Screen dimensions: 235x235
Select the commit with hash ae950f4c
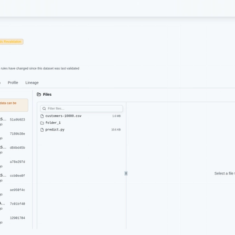click(18, 190)
